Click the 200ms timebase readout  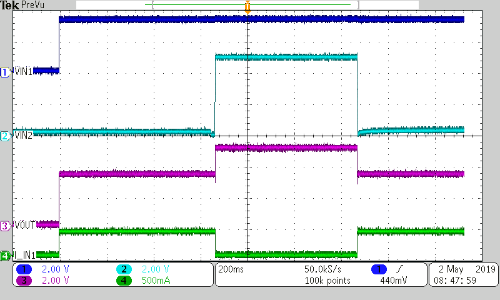coord(229,269)
